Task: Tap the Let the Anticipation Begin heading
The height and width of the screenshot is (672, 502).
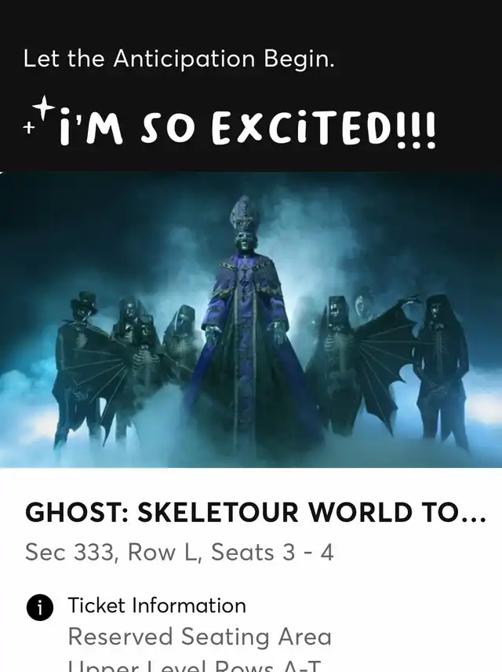Action: [x=179, y=60]
